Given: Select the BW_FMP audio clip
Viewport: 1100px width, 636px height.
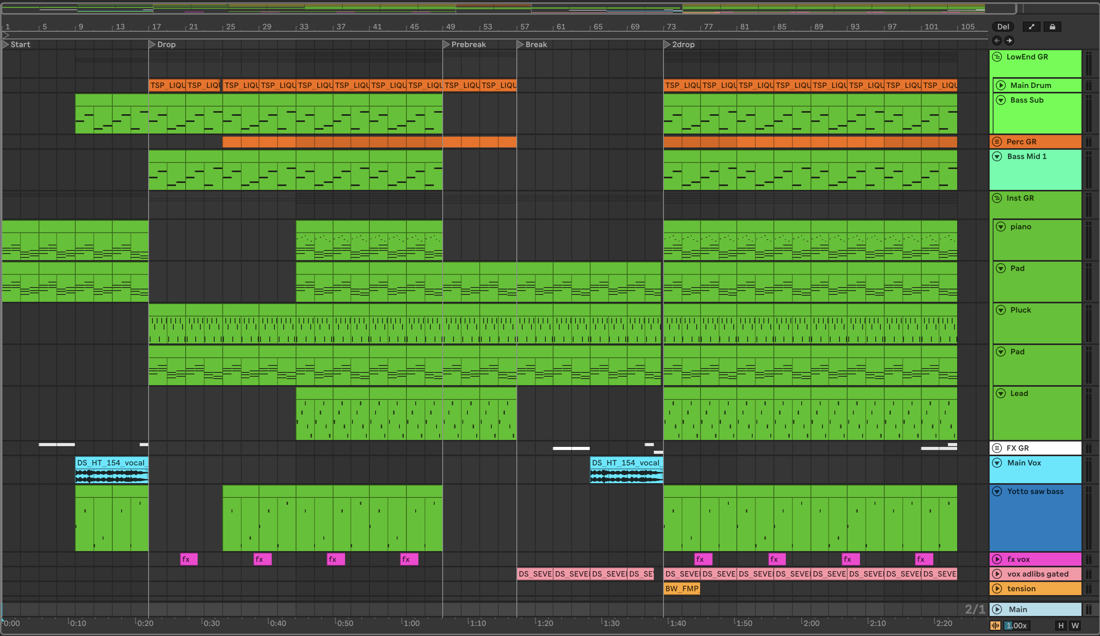Looking at the screenshot, I should (x=681, y=589).
